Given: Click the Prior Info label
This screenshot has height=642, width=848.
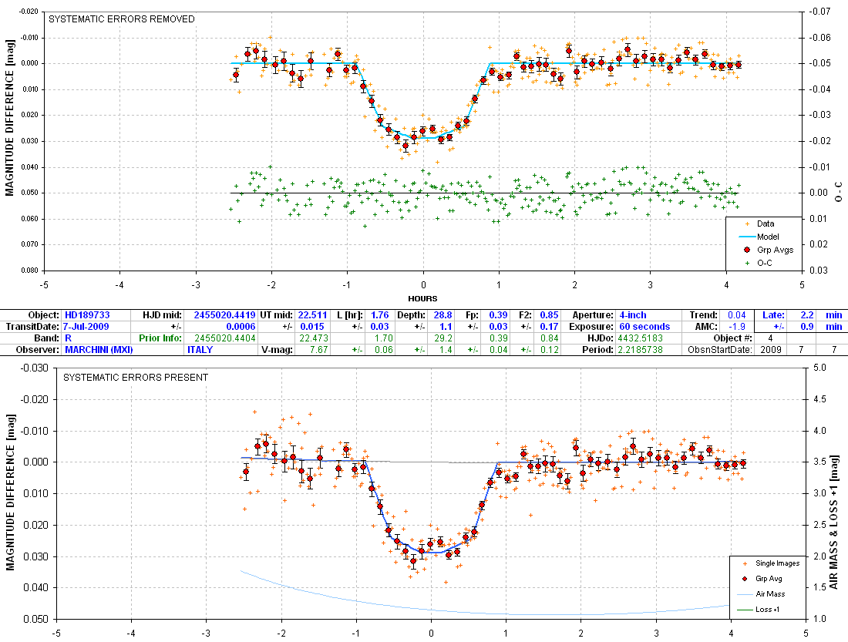Looking at the screenshot, I should (x=160, y=338).
